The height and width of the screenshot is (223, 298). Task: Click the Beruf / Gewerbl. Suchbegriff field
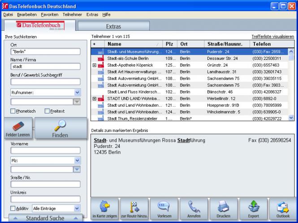coord(45,82)
